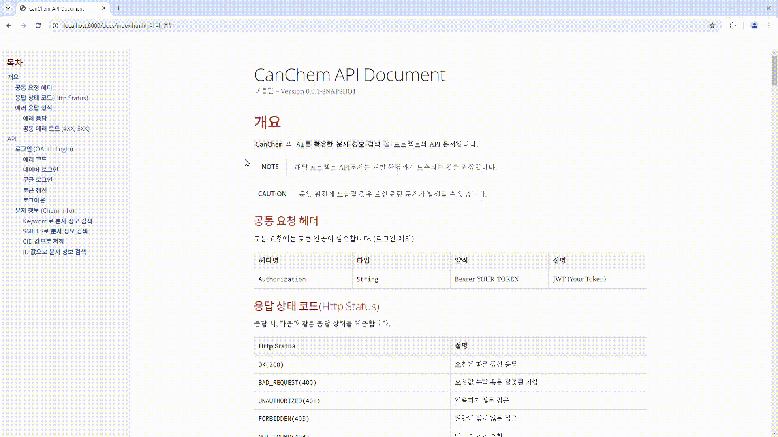Select Keyword로 분자 정보 검색 link
Screen dimensions: 778x437
click(57, 221)
